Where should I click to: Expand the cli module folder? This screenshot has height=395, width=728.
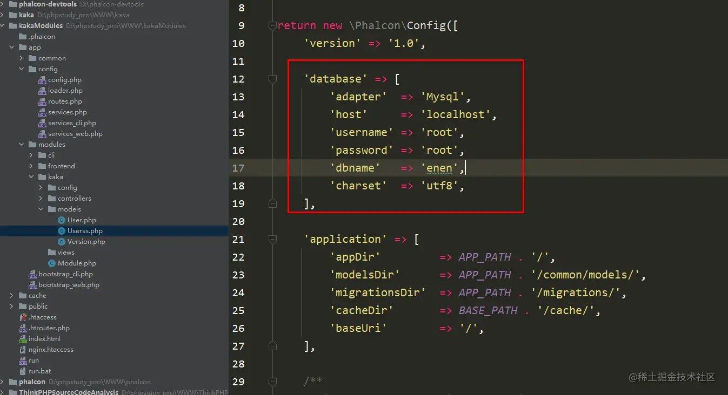pyautogui.click(x=31, y=155)
